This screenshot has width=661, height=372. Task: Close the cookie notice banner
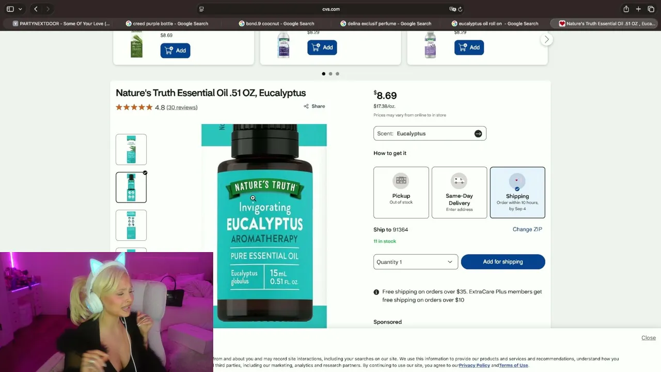[649, 338]
